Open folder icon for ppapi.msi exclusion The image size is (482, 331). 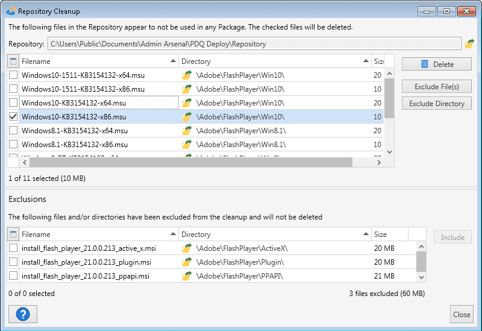187,276
